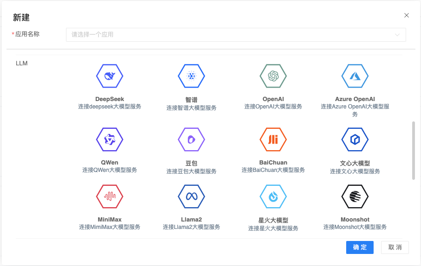Select the 豆包 hexagon icon
This screenshot has width=421, height=266.
pyautogui.click(x=191, y=139)
